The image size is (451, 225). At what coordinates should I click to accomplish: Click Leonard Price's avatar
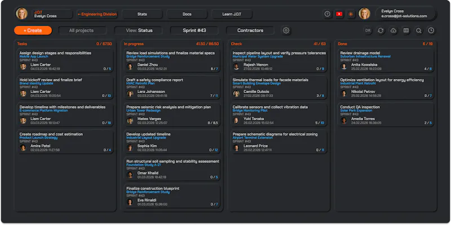coord(236,148)
